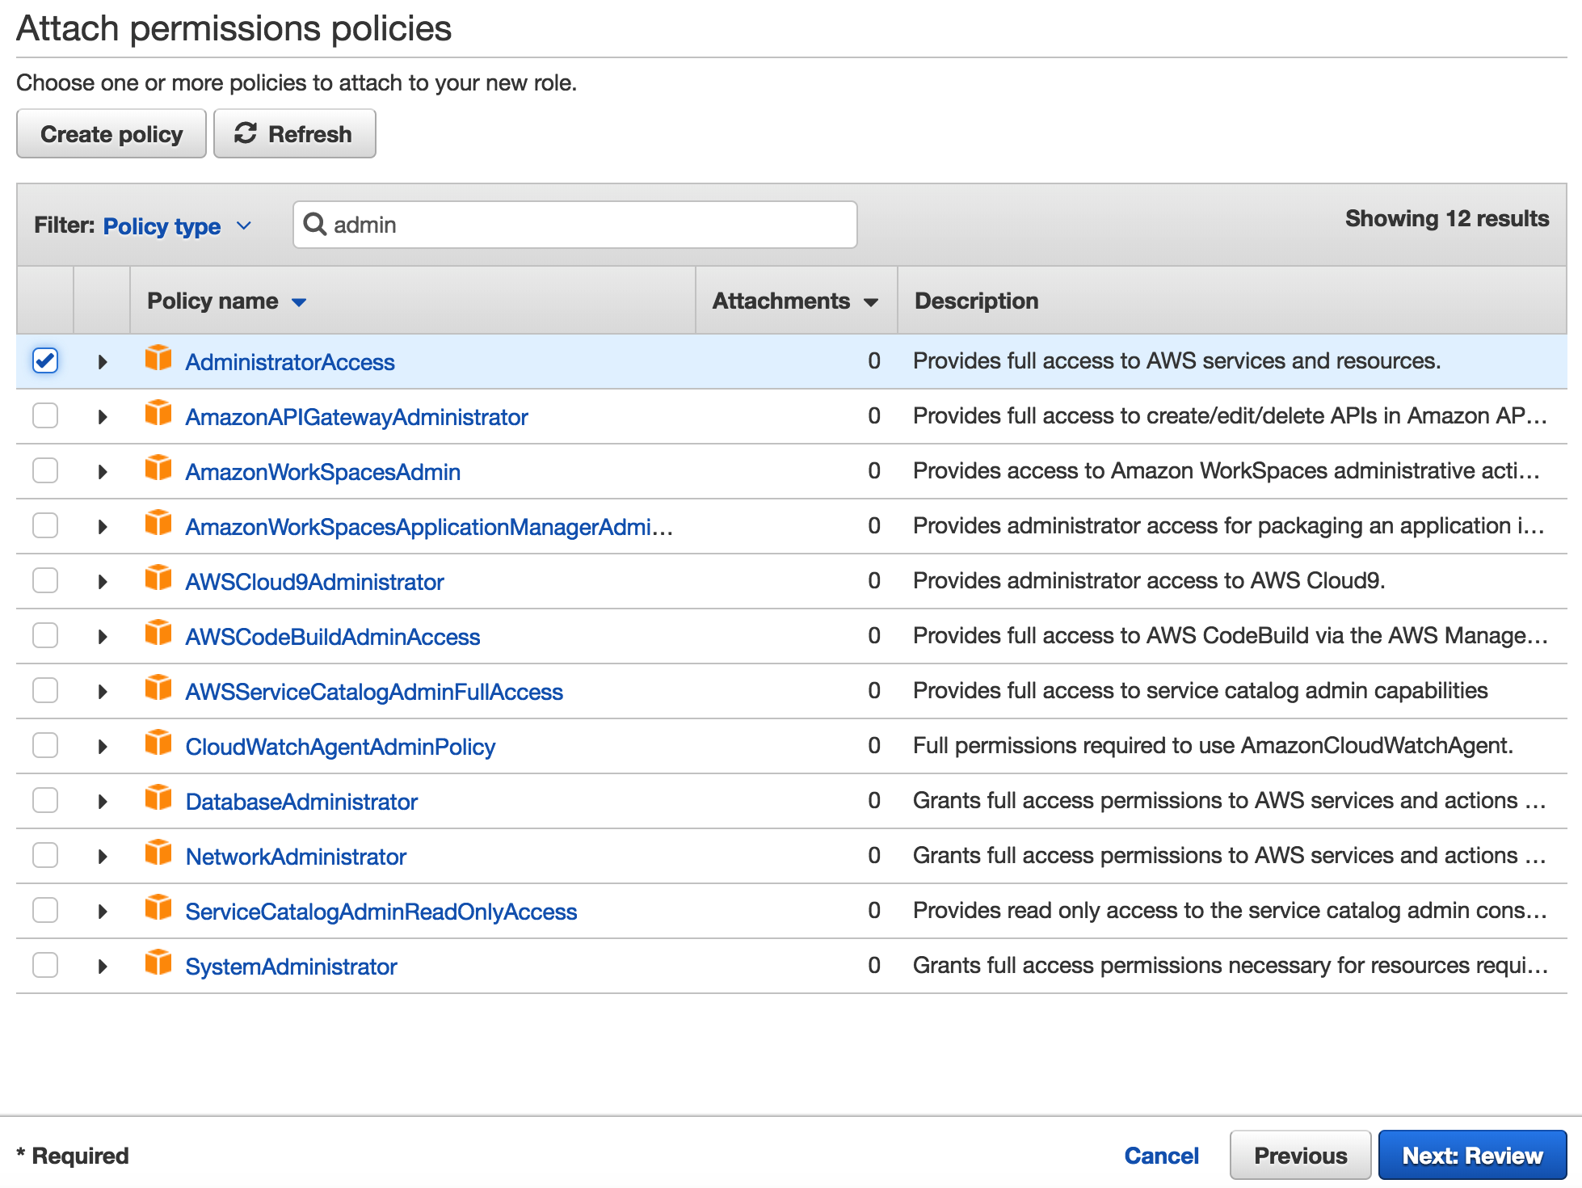Open the AmazonWorkSpacesAdmin link
Screen dimensions: 1582x1188
click(323, 472)
